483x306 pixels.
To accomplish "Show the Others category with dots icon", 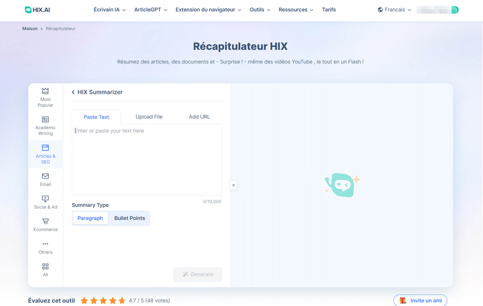I will (x=45, y=244).
